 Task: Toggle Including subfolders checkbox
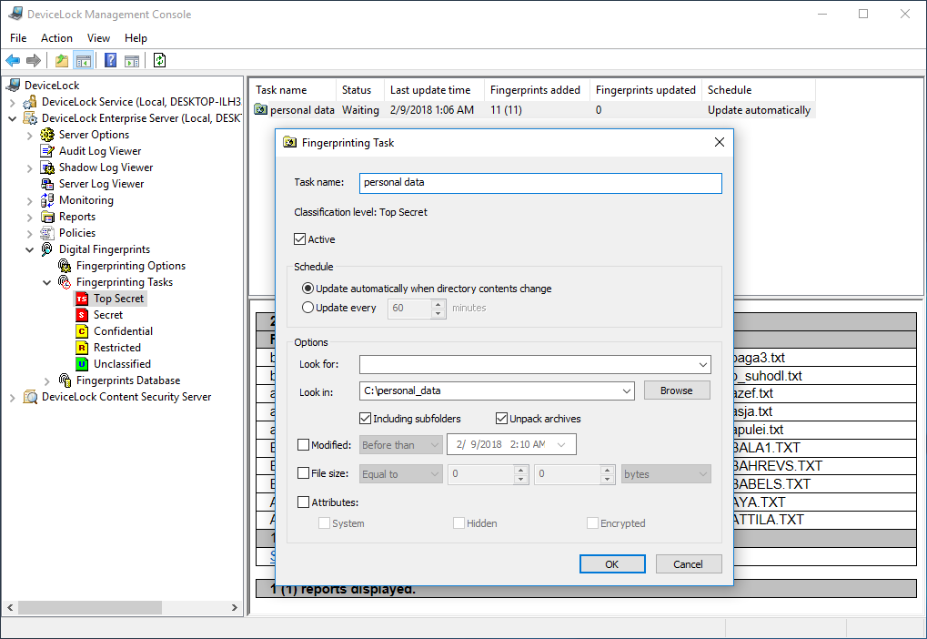point(366,419)
